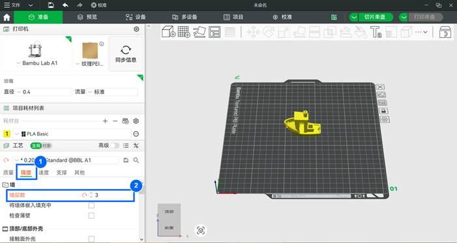
Task: Click the redo arrow icon
Action: click(x=80, y=5)
